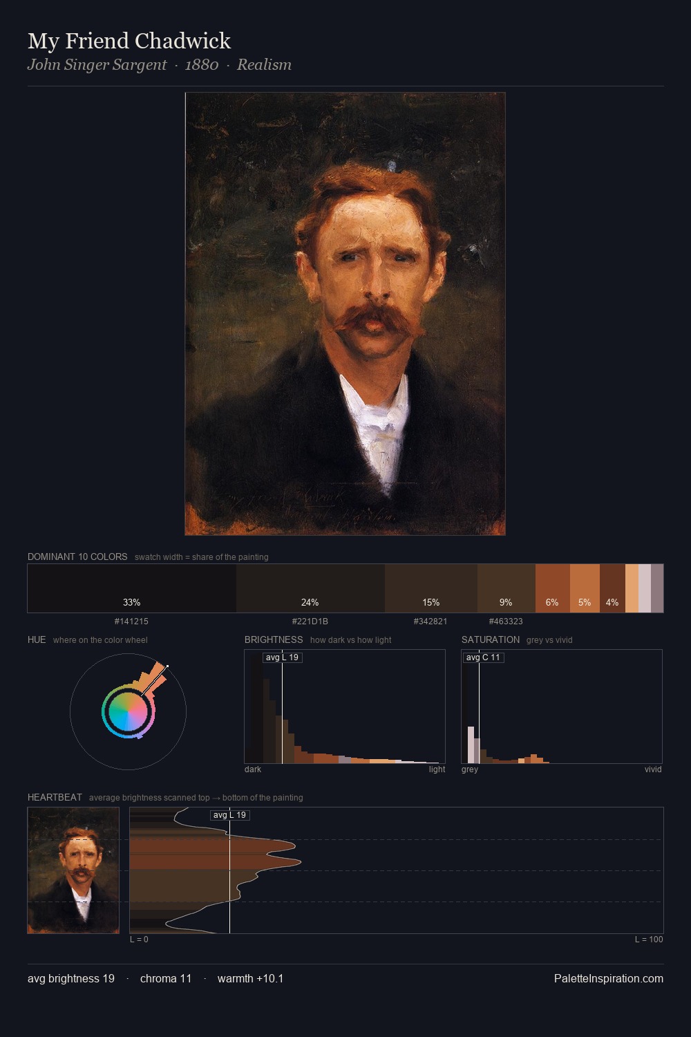The height and width of the screenshot is (1037, 691).
Task: Click the 'dark' axis label
Action: (x=253, y=769)
